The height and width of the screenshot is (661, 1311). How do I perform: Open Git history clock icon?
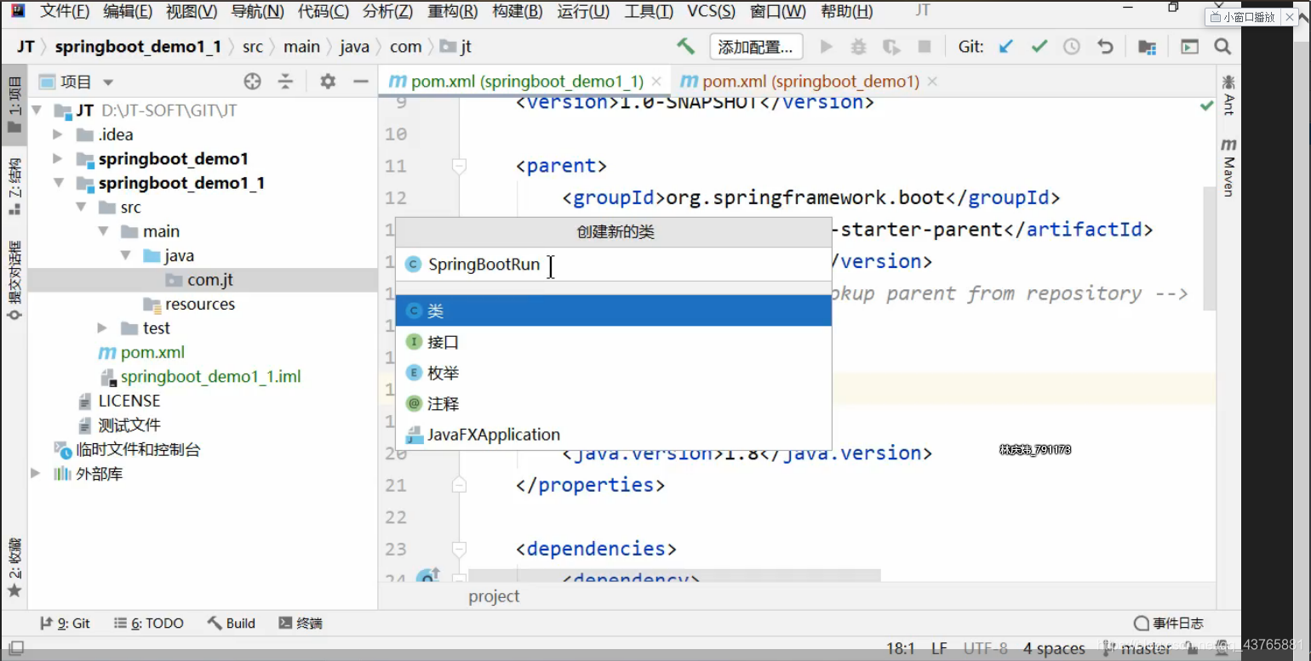tap(1072, 47)
